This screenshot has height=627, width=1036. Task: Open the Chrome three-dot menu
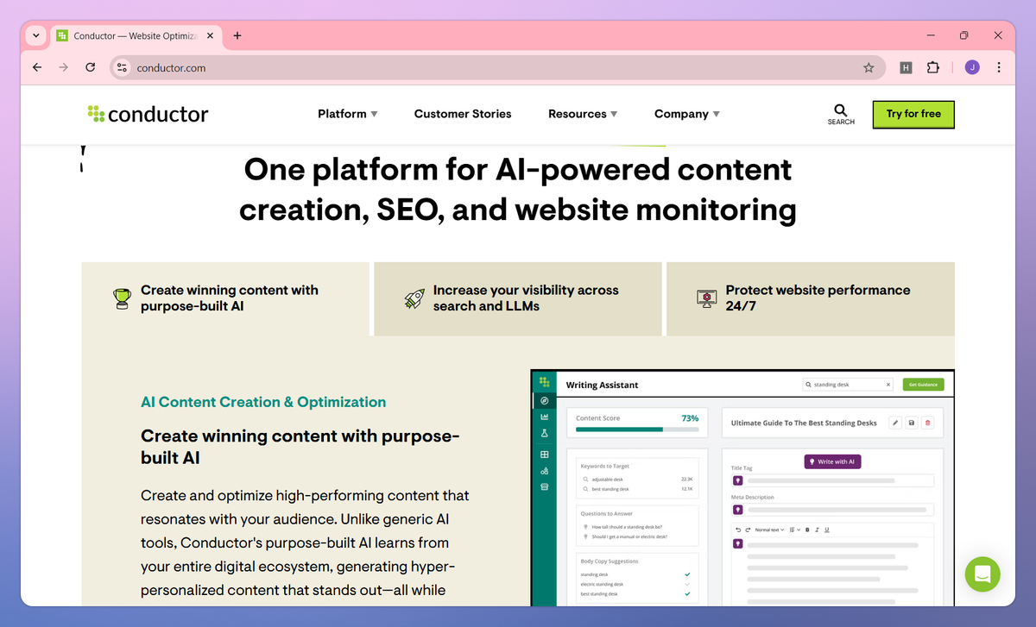(999, 67)
